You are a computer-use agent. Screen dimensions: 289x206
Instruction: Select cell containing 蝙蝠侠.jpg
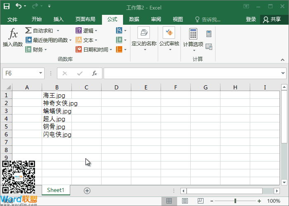[57, 111]
